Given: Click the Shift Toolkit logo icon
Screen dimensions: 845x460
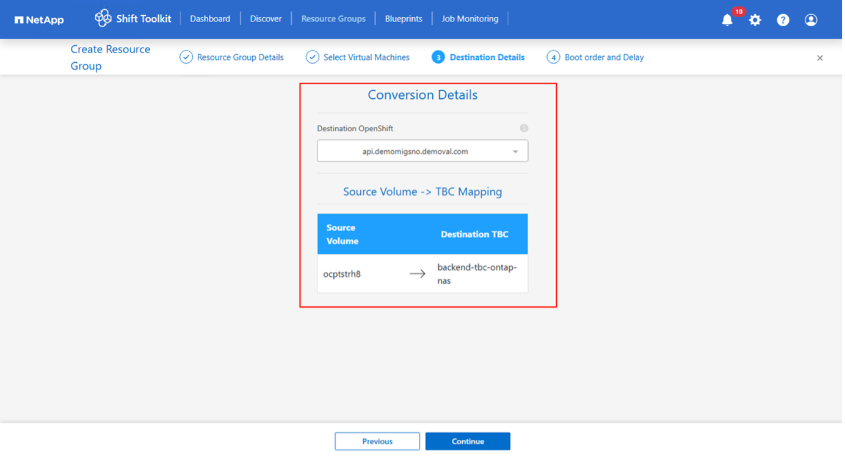Looking at the screenshot, I should (x=103, y=18).
